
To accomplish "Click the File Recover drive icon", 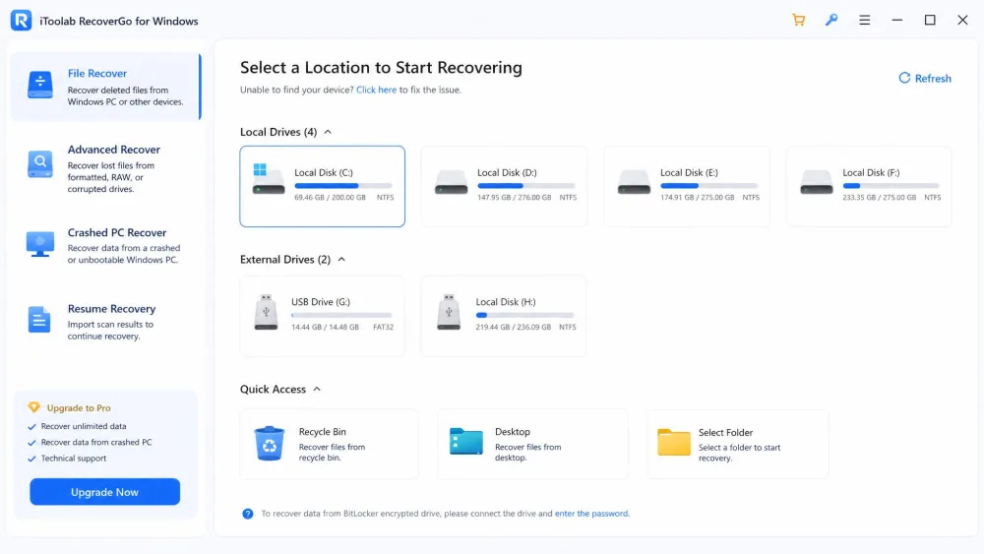I will pos(40,85).
